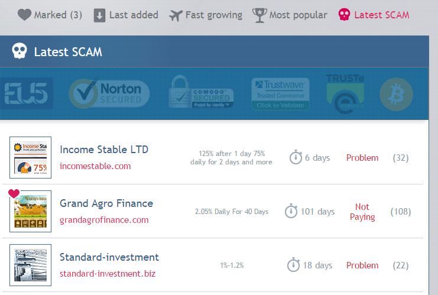Click the Standard-investment thumbnail image
Image resolution: width=438 pixels, height=295 pixels.
(x=31, y=265)
